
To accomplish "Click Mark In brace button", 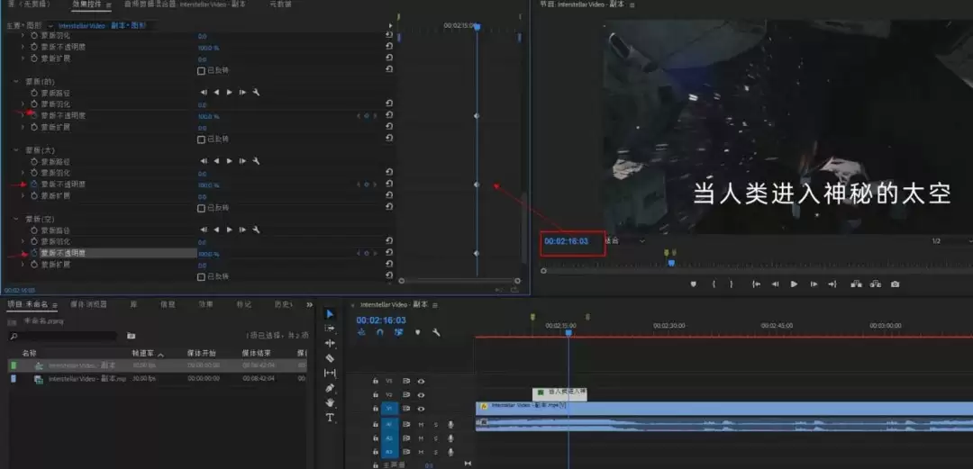I will [x=714, y=284].
